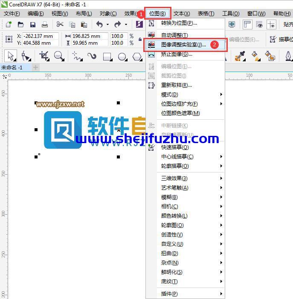Toggle the lock ratio padlock
The width and height of the screenshot is (293, 299).
(140, 39)
